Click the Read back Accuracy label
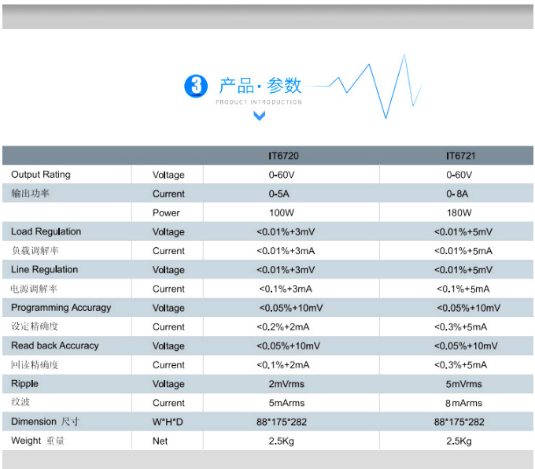The height and width of the screenshot is (469, 535). tap(55, 345)
